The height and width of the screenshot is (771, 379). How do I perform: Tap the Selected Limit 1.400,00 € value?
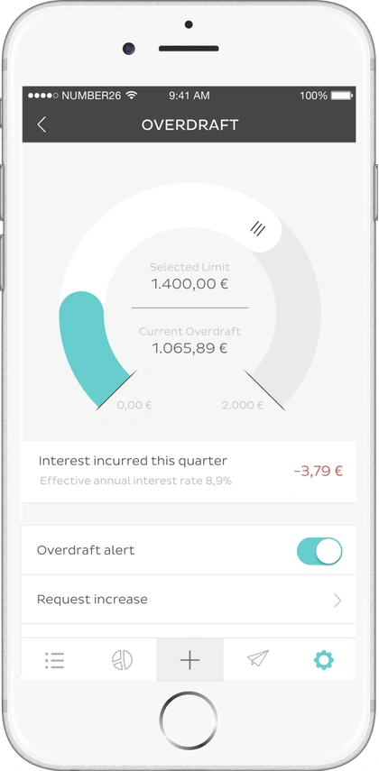tap(190, 284)
